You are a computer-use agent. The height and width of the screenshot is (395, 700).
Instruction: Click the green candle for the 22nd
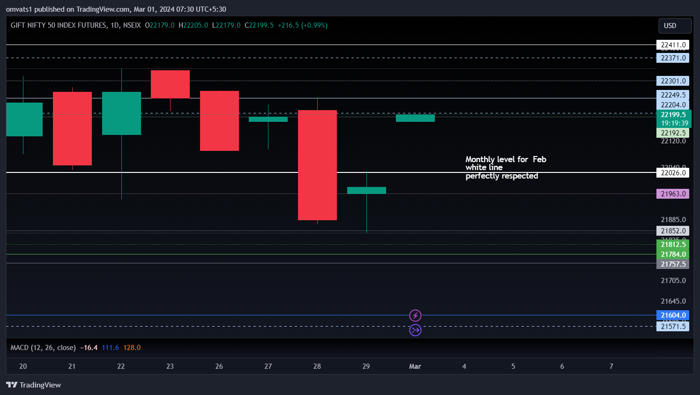(121, 113)
